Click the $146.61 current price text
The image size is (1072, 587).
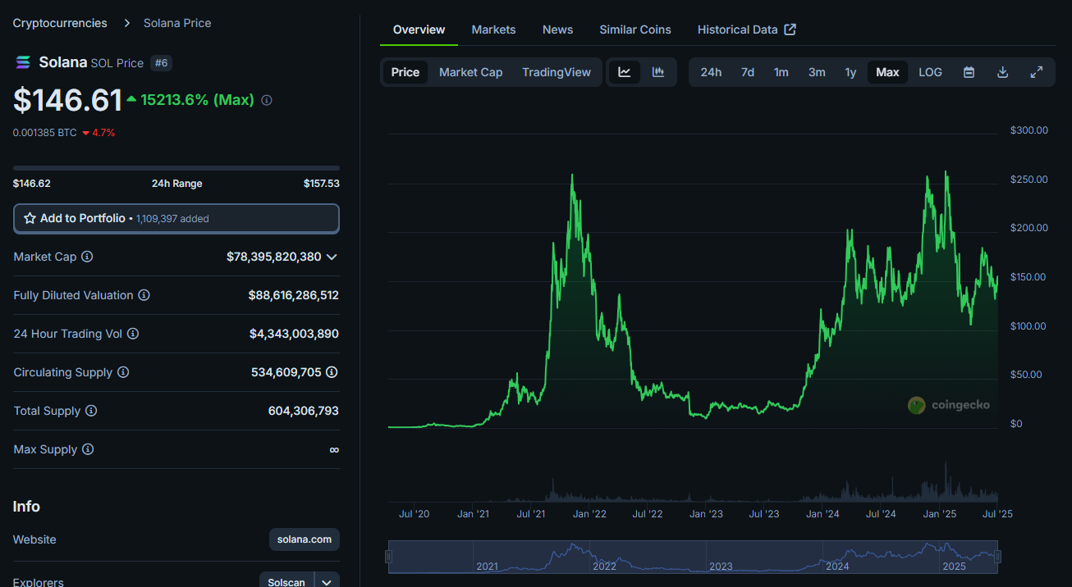pos(68,100)
